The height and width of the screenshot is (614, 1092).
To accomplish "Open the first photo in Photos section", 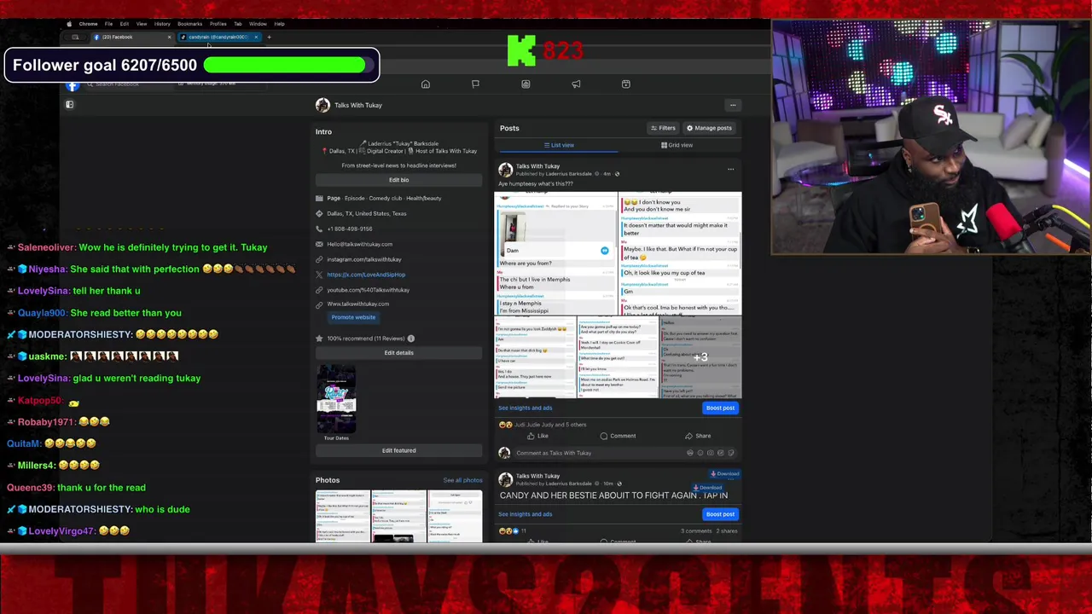I will pos(343,517).
